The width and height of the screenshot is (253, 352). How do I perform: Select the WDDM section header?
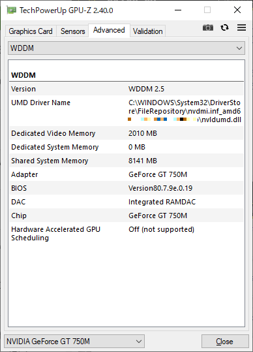(x=23, y=75)
